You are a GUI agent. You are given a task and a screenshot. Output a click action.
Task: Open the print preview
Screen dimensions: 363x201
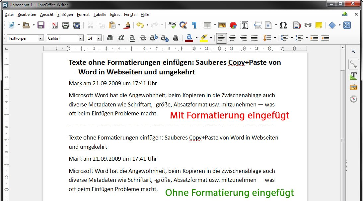tap(76, 25)
